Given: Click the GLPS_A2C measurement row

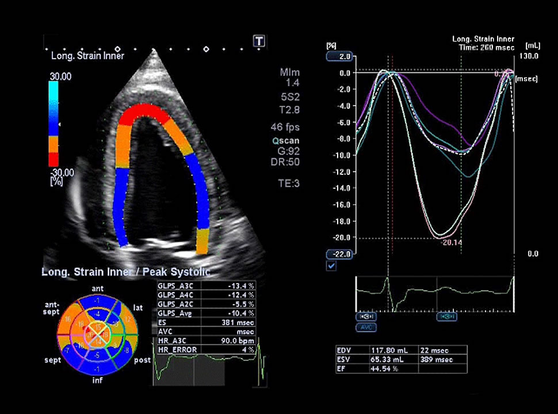Looking at the screenshot, I should coord(206,305).
